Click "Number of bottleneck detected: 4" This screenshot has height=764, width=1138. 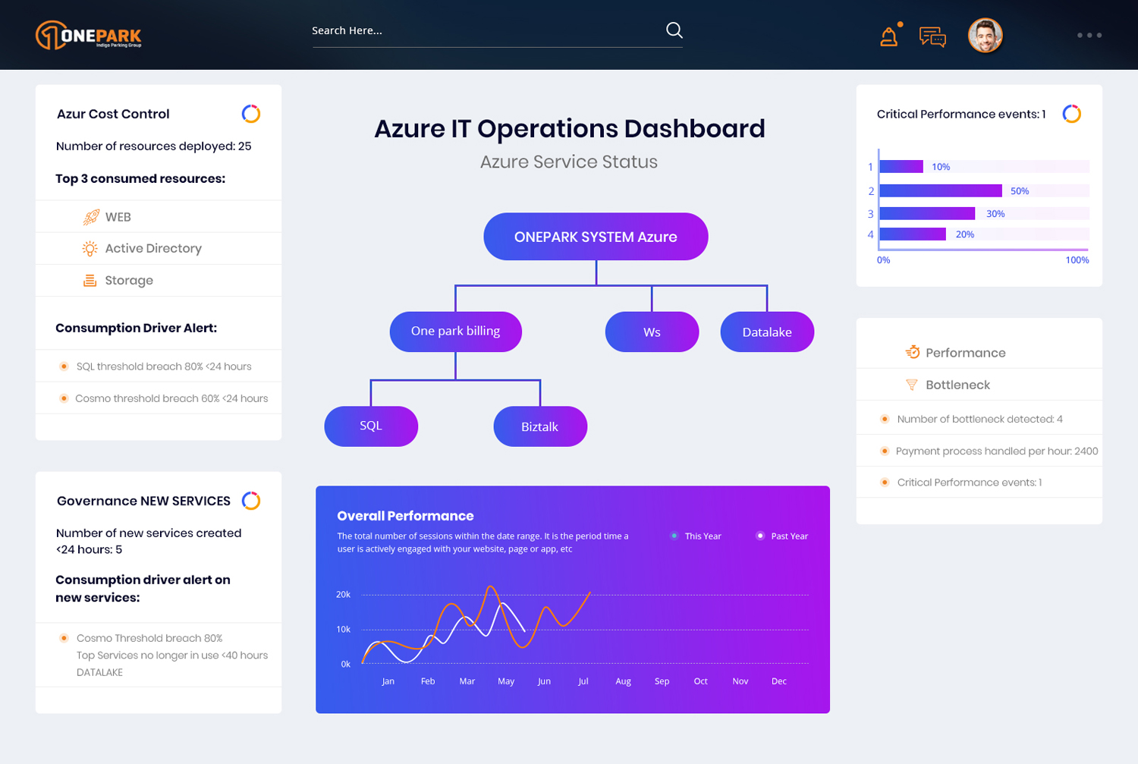coord(979,419)
